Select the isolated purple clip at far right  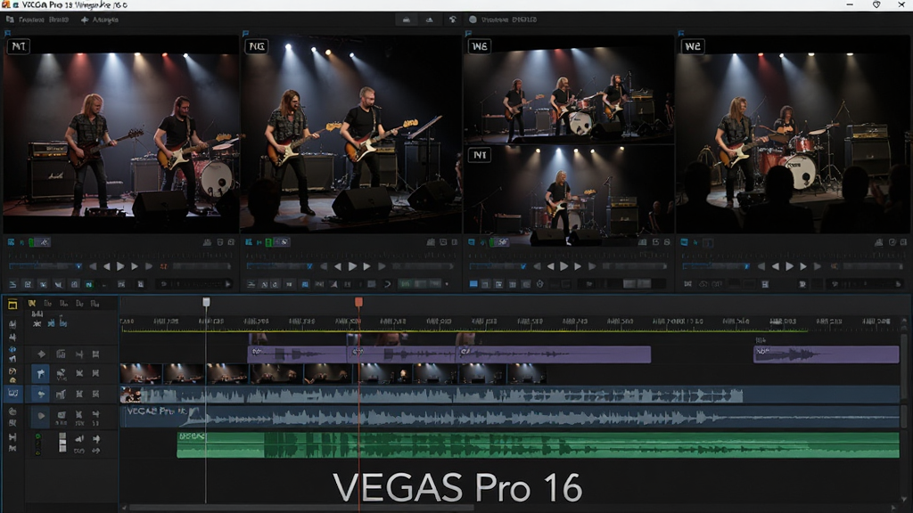(827, 354)
